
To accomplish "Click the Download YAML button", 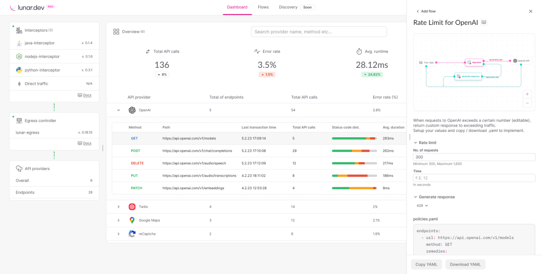I will (x=465, y=264).
